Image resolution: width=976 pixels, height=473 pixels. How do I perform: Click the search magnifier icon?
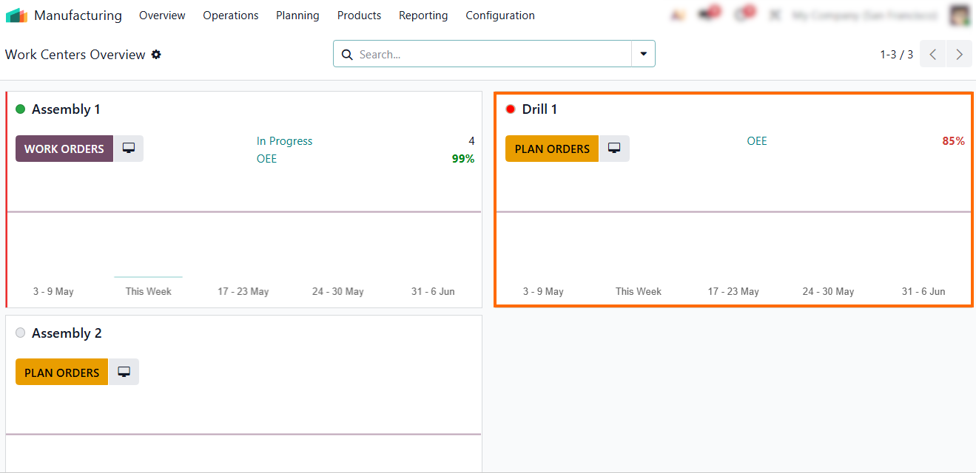pyautogui.click(x=347, y=55)
